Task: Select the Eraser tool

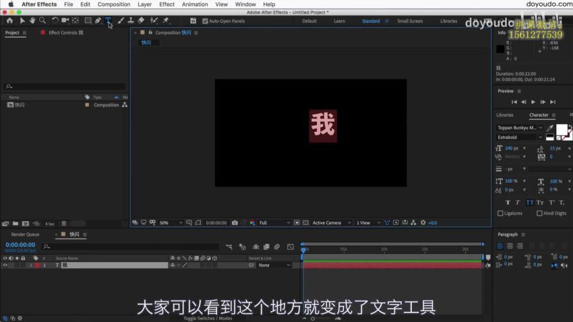Action: click(141, 21)
